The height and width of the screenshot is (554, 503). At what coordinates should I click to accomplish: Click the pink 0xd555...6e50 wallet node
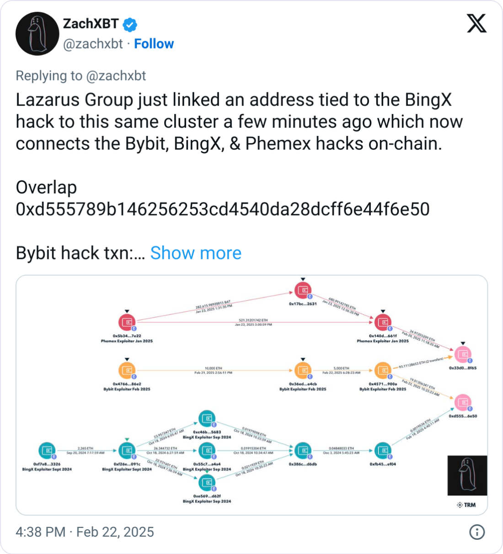(463, 403)
